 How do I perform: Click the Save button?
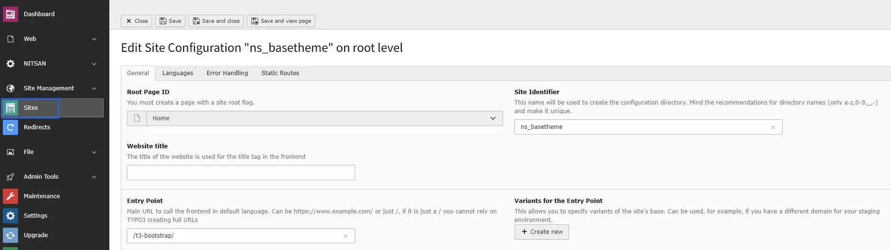pos(170,21)
